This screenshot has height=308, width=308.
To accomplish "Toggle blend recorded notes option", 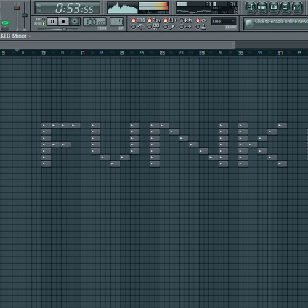I will pyautogui.click(x=166, y=20).
